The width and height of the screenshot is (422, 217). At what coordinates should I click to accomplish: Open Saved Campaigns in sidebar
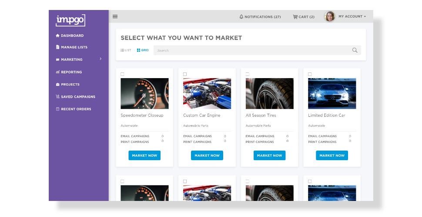75,97
